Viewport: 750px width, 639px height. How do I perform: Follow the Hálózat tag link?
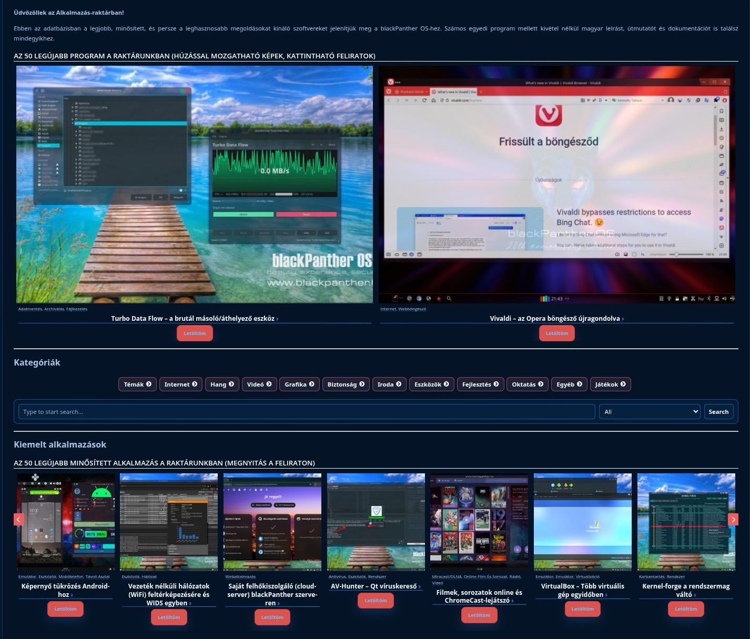click(149, 577)
